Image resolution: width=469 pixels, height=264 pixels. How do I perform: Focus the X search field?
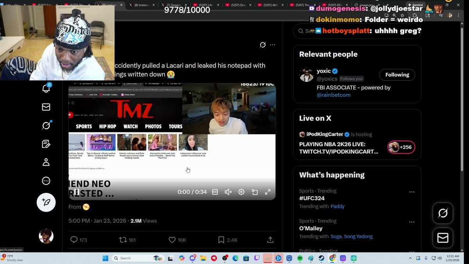pos(357,31)
